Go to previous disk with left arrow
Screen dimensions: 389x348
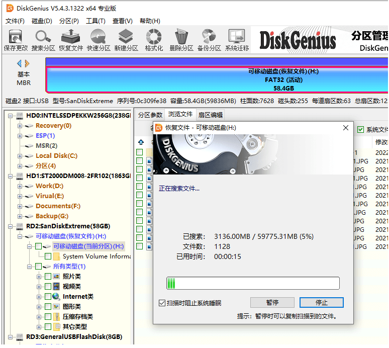tap(20, 63)
